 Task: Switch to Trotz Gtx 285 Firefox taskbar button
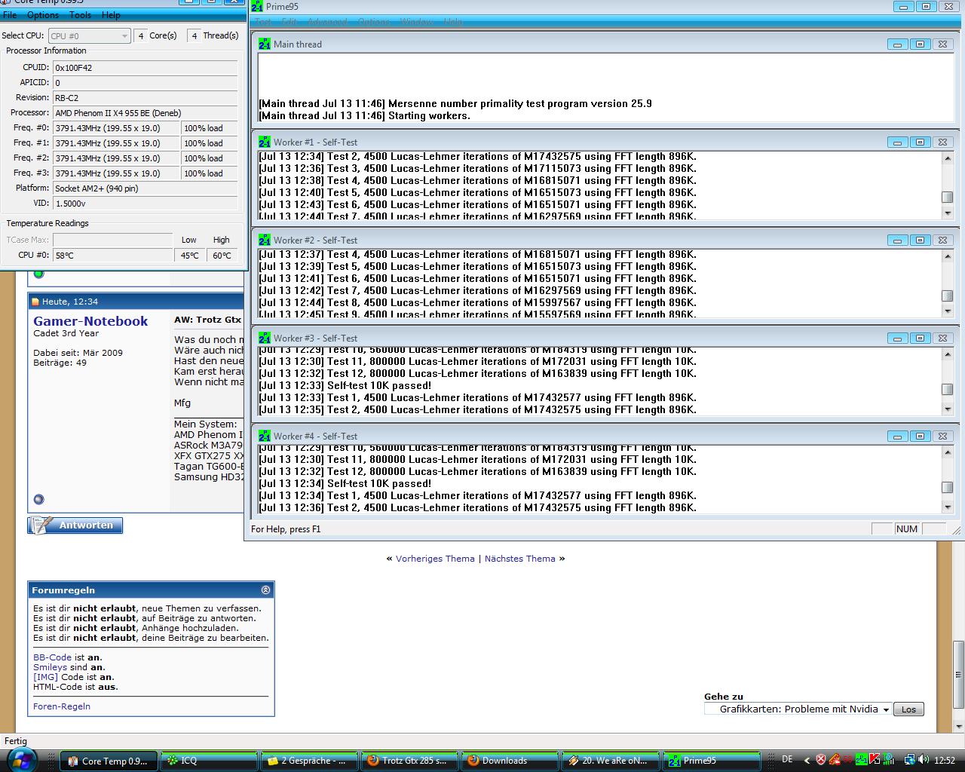(x=408, y=761)
